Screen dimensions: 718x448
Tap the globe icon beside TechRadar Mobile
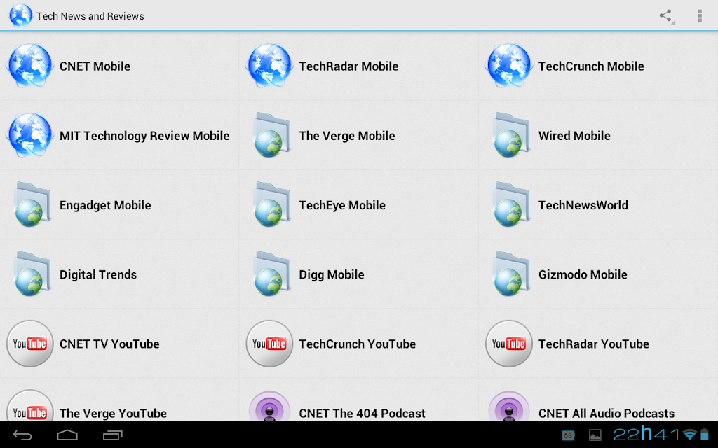pyautogui.click(x=269, y=66)
